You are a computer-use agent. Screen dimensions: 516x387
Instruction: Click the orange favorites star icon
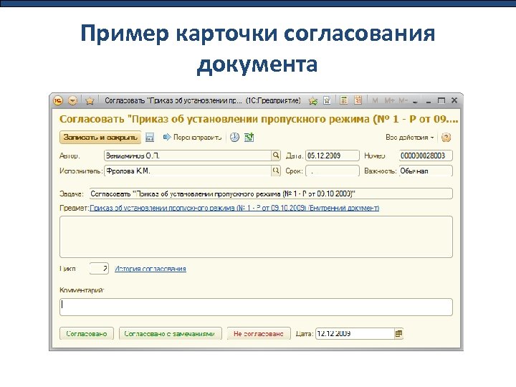click(90, 101)
